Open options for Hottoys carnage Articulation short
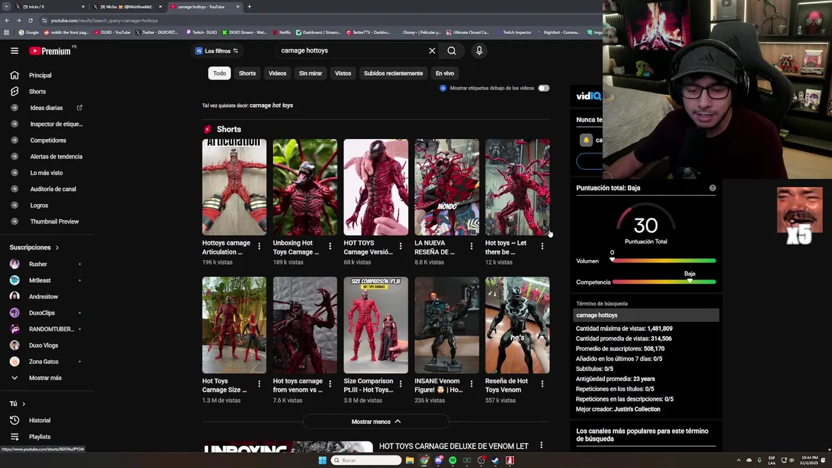Viewport: 832px width, 468px height. tap(259, 246)
